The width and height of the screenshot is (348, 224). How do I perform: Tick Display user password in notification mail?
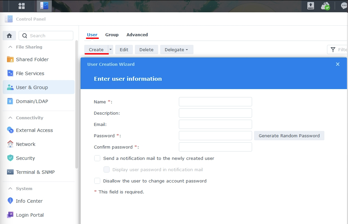(107, 170)
